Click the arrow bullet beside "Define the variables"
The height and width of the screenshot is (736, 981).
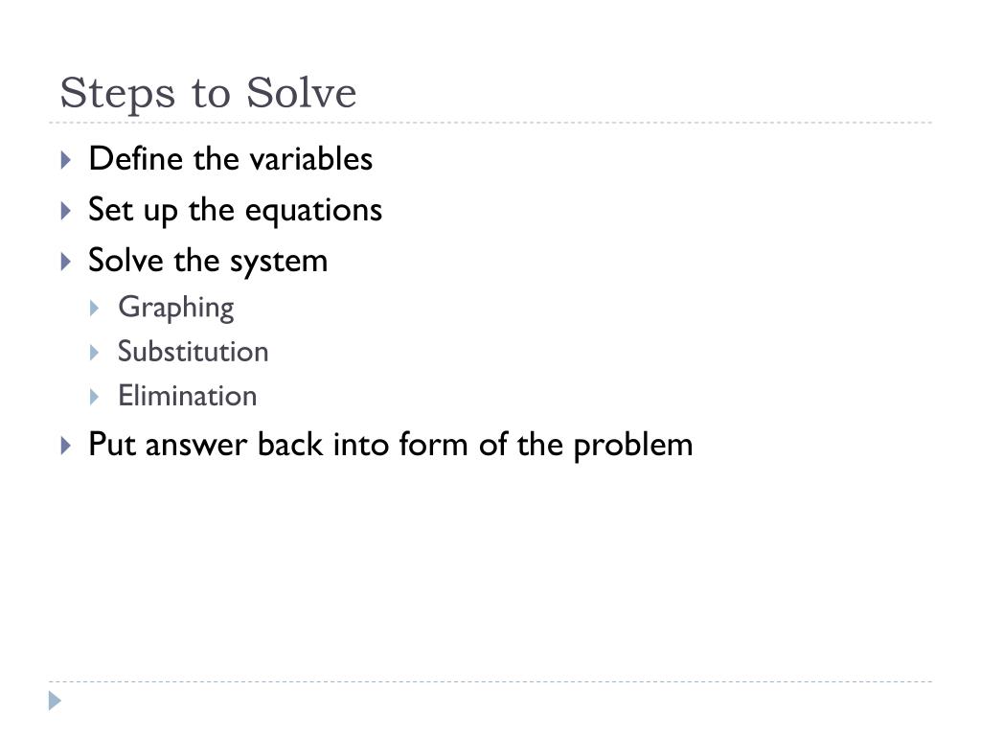pyautogui.click(x=66, y=160)
